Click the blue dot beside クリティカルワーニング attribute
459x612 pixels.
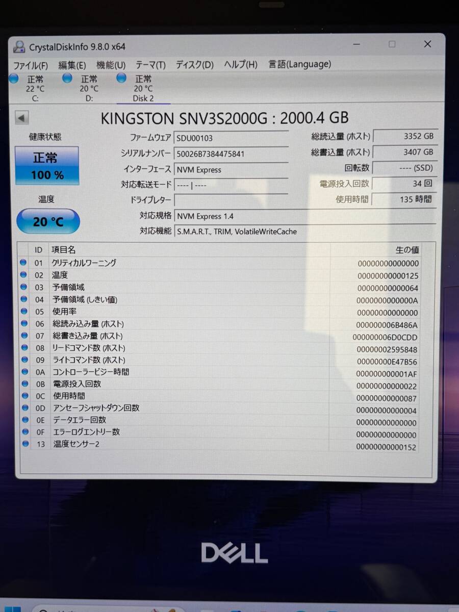(23, 263)
